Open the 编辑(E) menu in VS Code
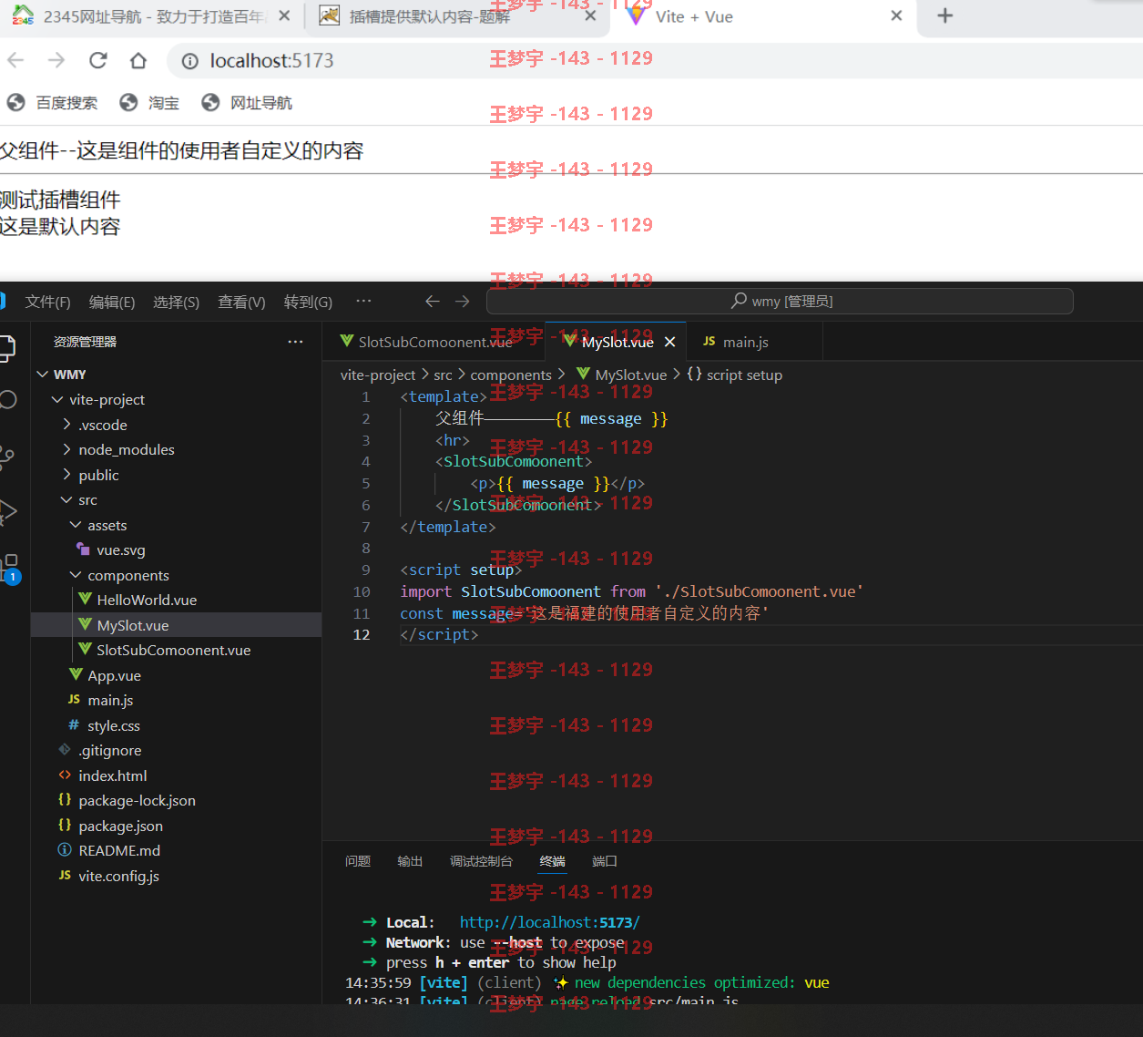The width and height of the screenshot is (1143, 1037). 112,302
